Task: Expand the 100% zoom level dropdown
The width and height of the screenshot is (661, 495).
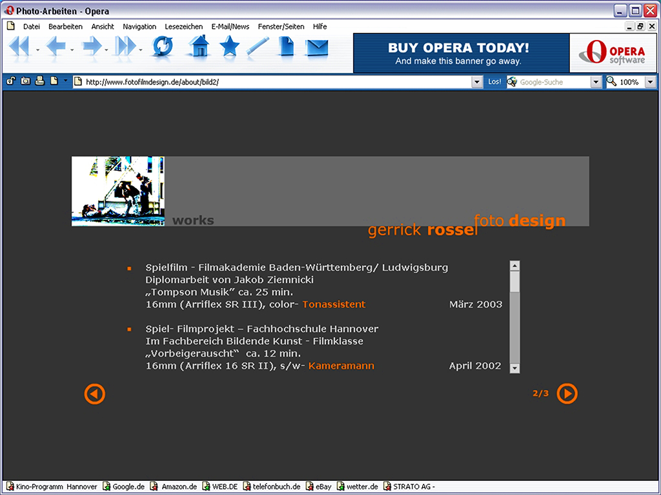Action: tap(651, 82)
